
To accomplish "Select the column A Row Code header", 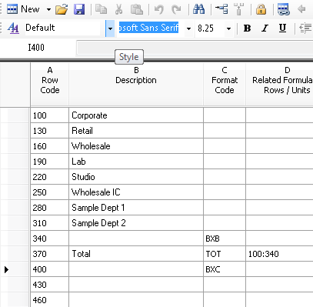I will (50, 84).
